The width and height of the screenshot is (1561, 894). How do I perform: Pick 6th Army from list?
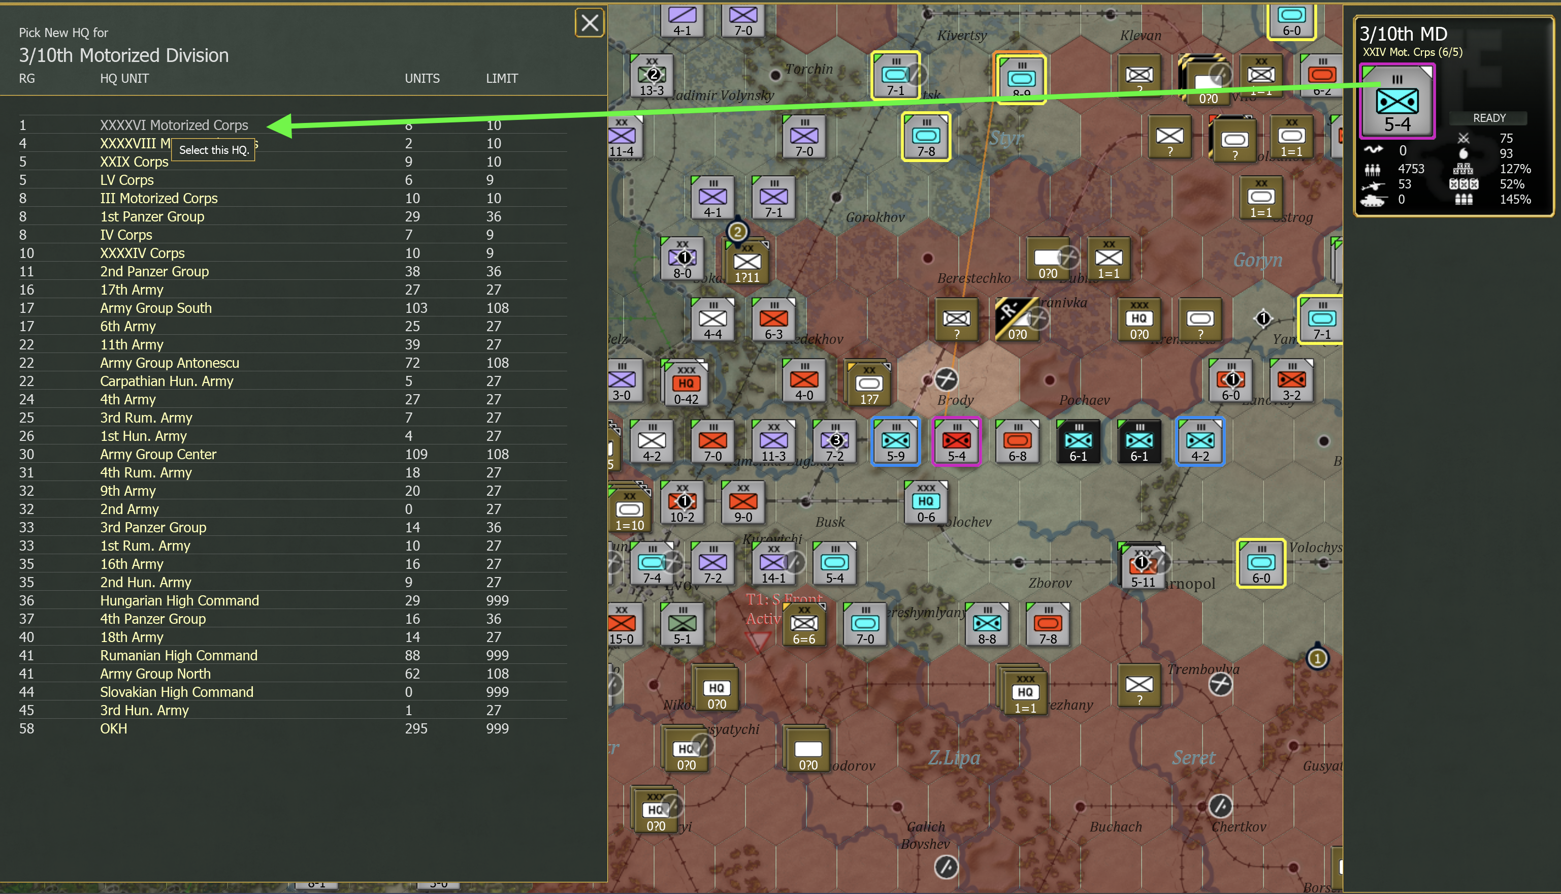292,326
